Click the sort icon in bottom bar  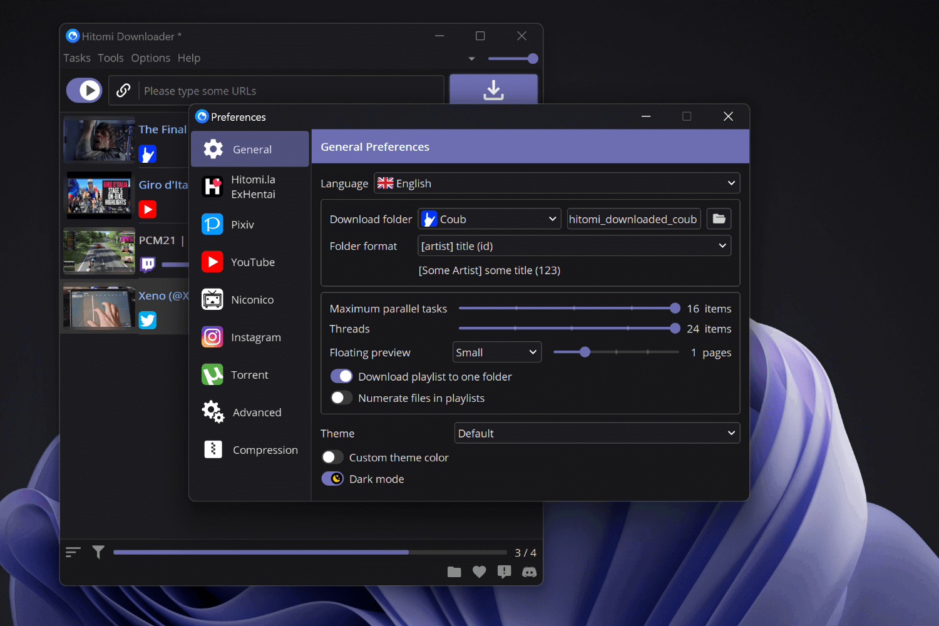(x=73, y=552)
